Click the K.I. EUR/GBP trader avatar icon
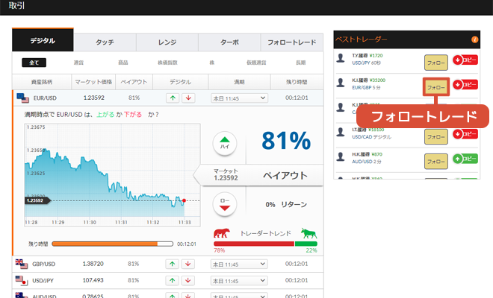 coord(341,83)
